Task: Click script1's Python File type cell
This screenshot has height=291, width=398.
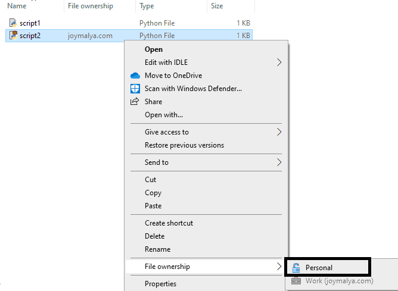Action: click(157, 23)
